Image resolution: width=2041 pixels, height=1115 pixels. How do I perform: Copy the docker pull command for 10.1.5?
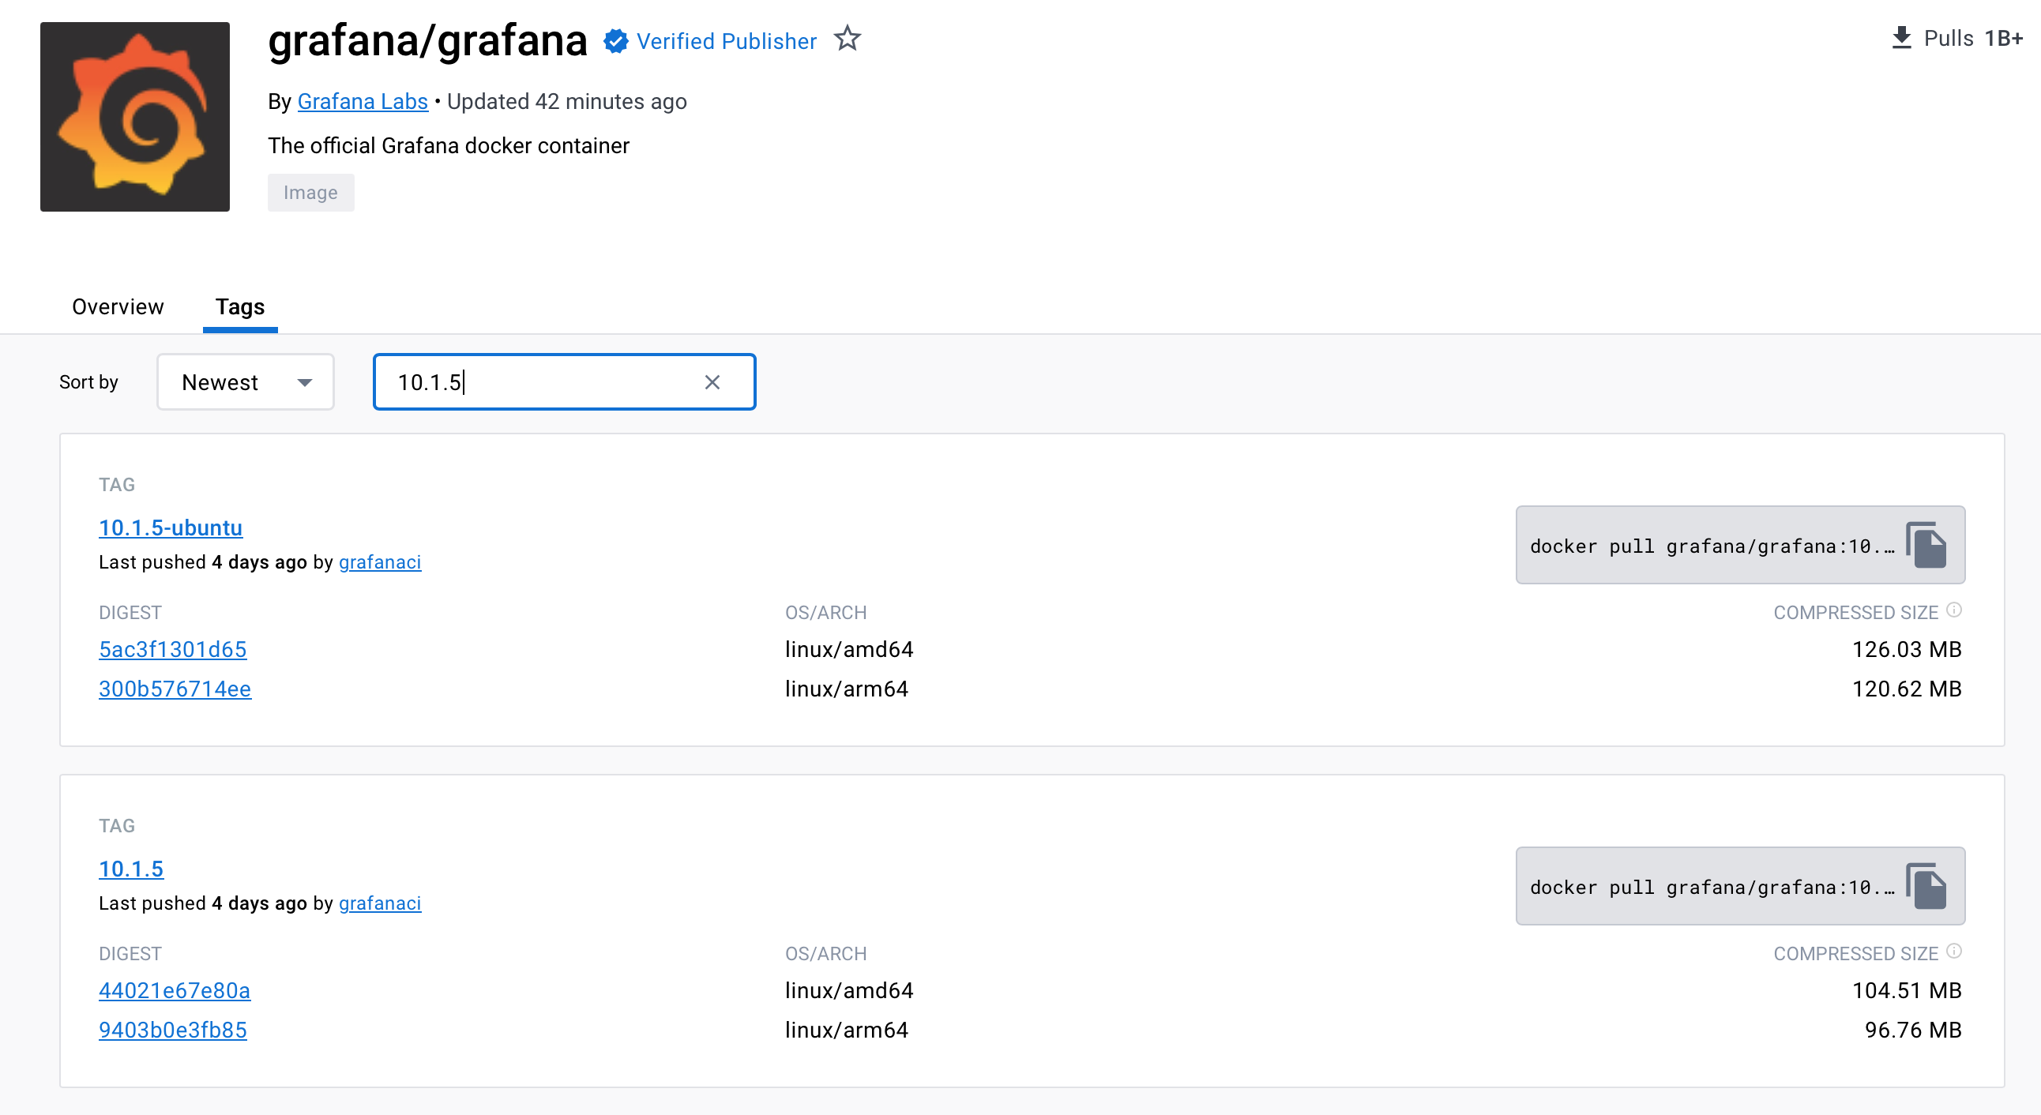[1928, 885]
